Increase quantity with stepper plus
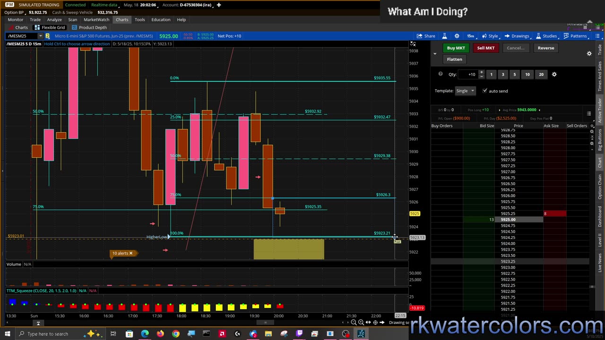 coord(481,73)
